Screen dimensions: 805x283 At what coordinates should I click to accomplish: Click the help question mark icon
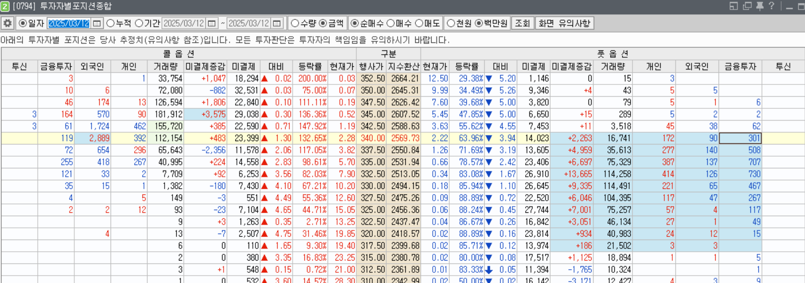[x=772, y=6]
